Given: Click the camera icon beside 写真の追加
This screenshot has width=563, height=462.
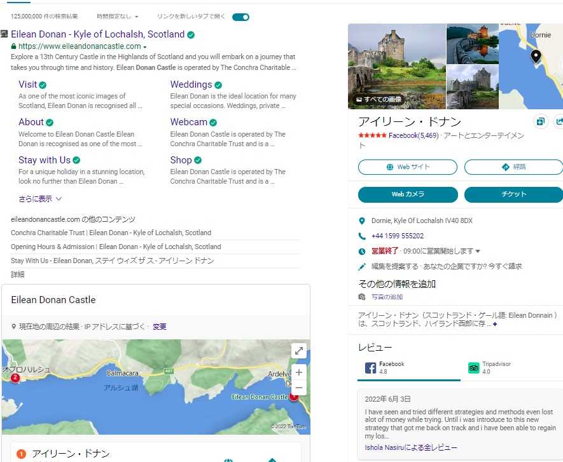Looking at the screenshot, I should pos(363,297).
